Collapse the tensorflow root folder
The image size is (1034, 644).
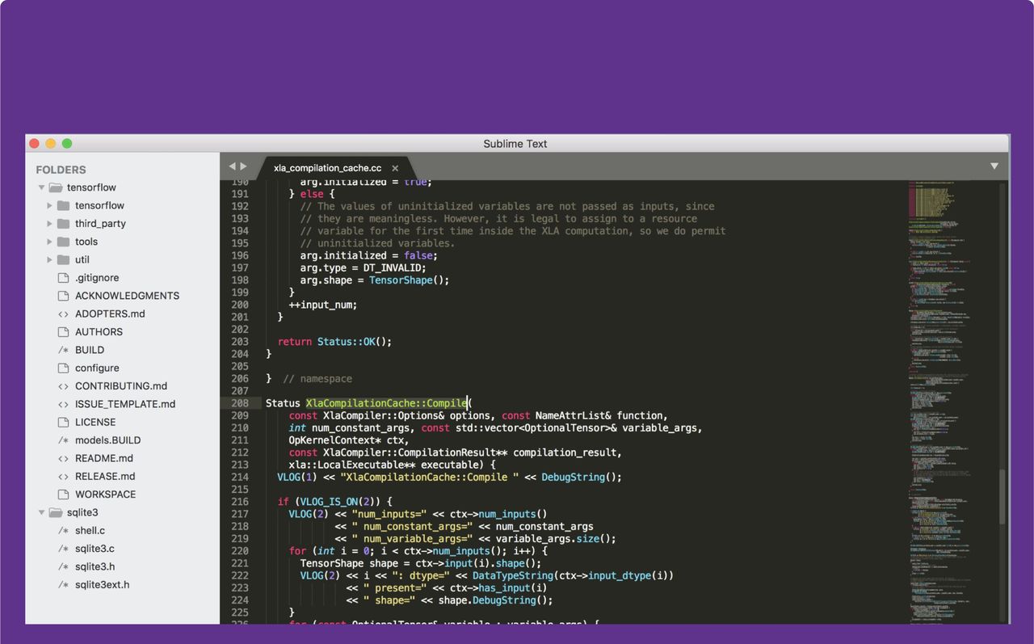(41, 187)
